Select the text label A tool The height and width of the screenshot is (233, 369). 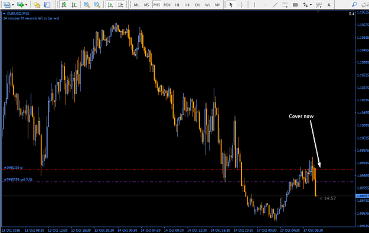[329, 5]
